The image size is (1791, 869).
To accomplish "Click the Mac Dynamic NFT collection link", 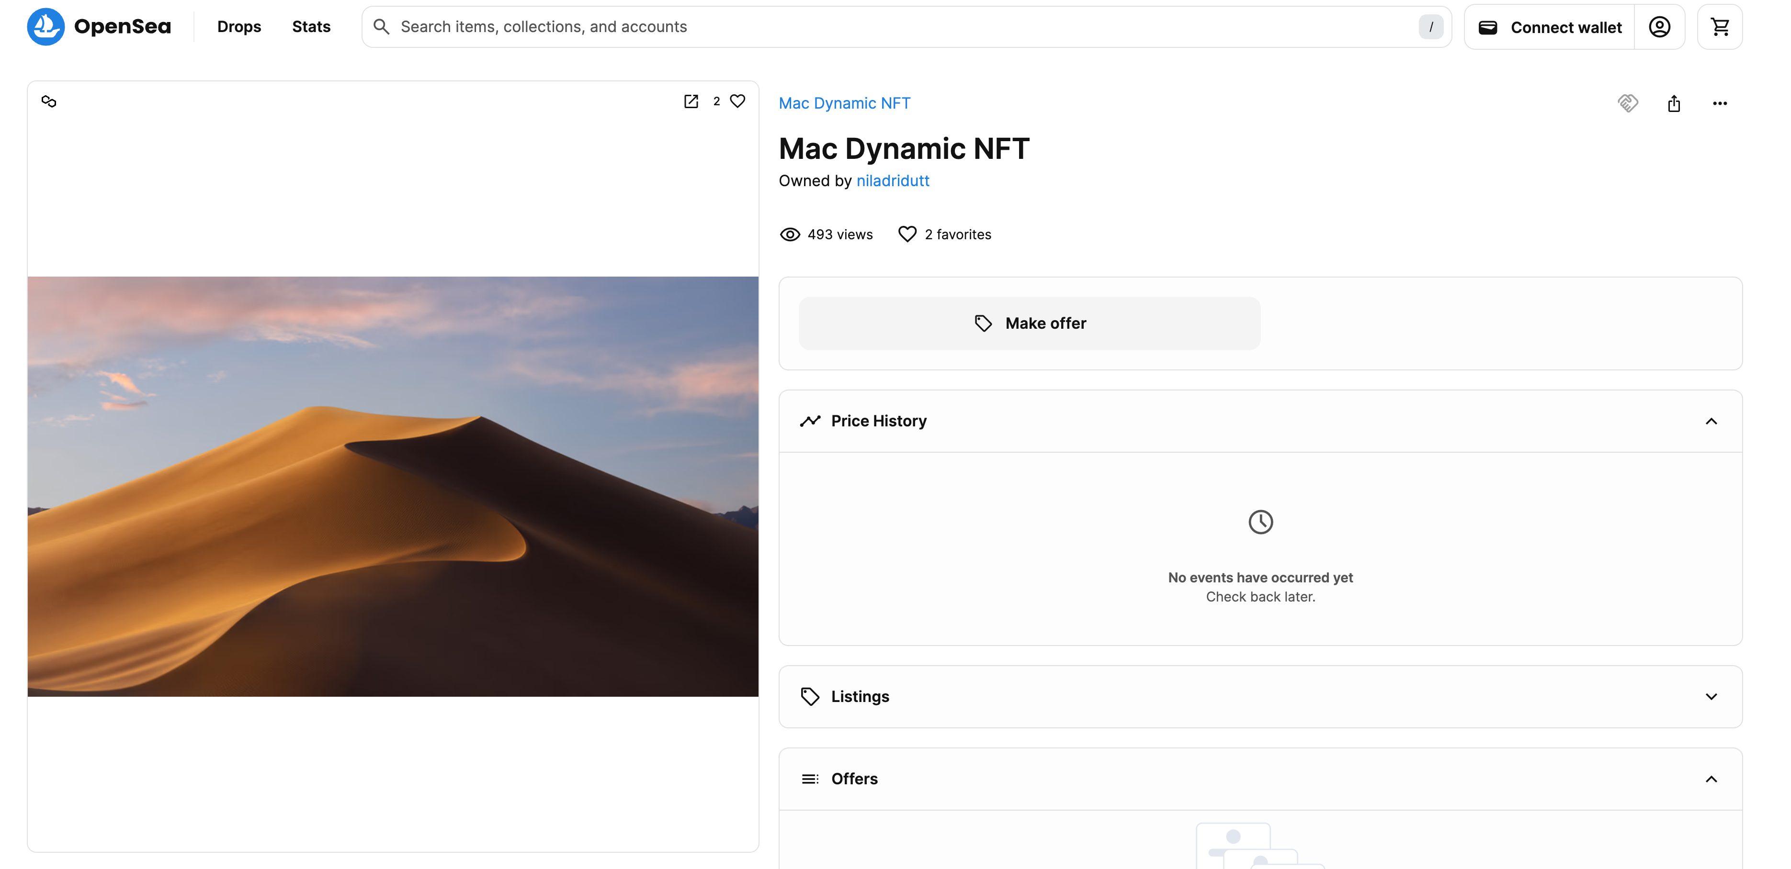I will tap(845, 103).
